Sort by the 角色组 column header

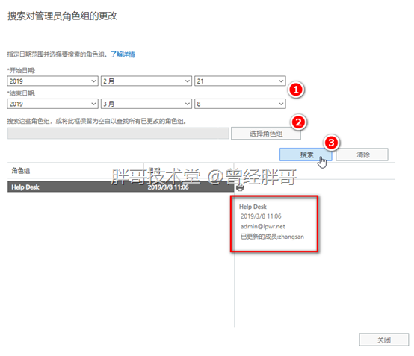21,171
